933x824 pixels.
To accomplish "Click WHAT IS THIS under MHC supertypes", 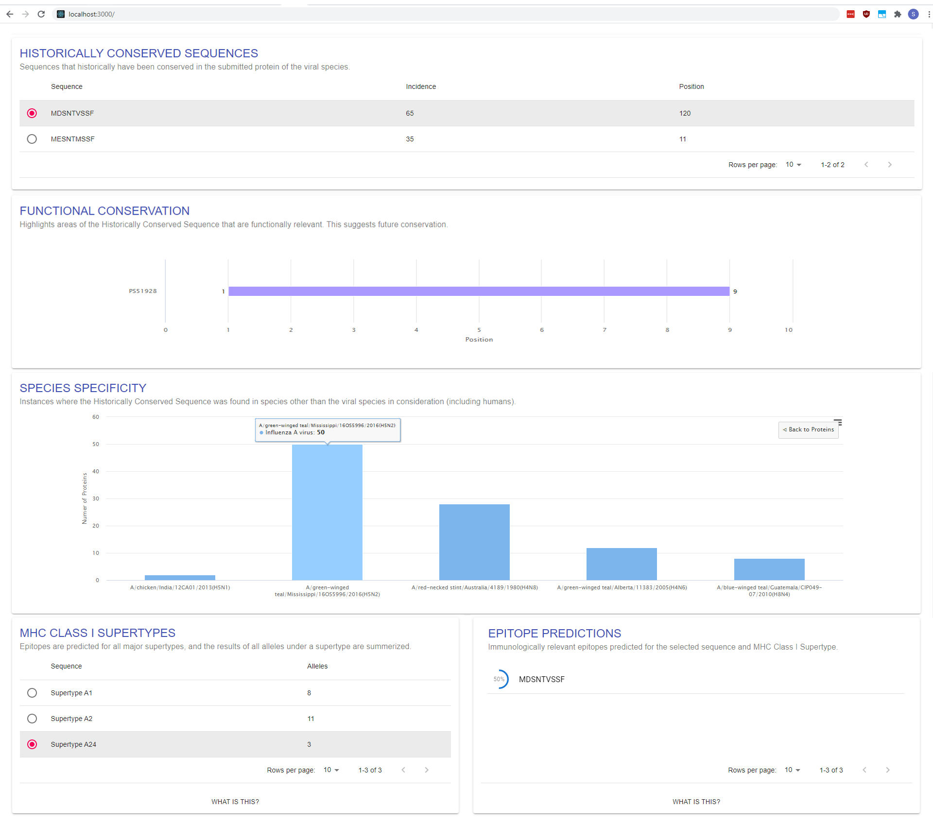I will [235, 802].
